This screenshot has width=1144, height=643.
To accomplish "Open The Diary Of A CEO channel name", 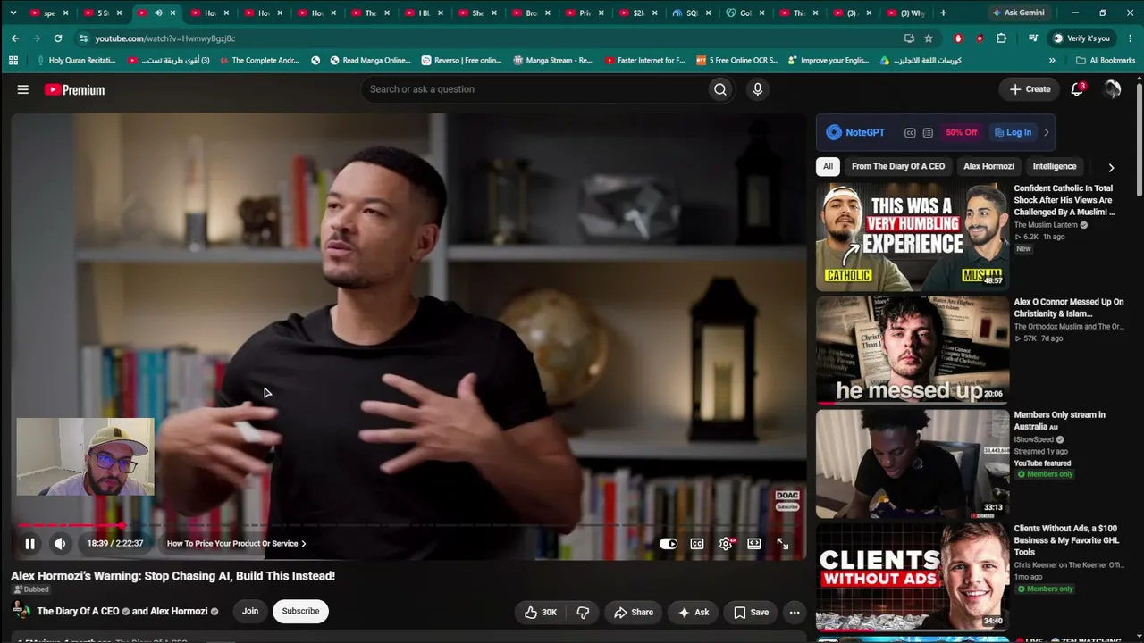I will [78, 612].
